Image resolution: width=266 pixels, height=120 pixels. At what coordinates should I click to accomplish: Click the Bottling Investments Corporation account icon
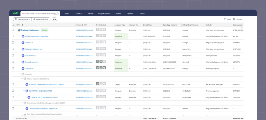[x=23, y=36]
